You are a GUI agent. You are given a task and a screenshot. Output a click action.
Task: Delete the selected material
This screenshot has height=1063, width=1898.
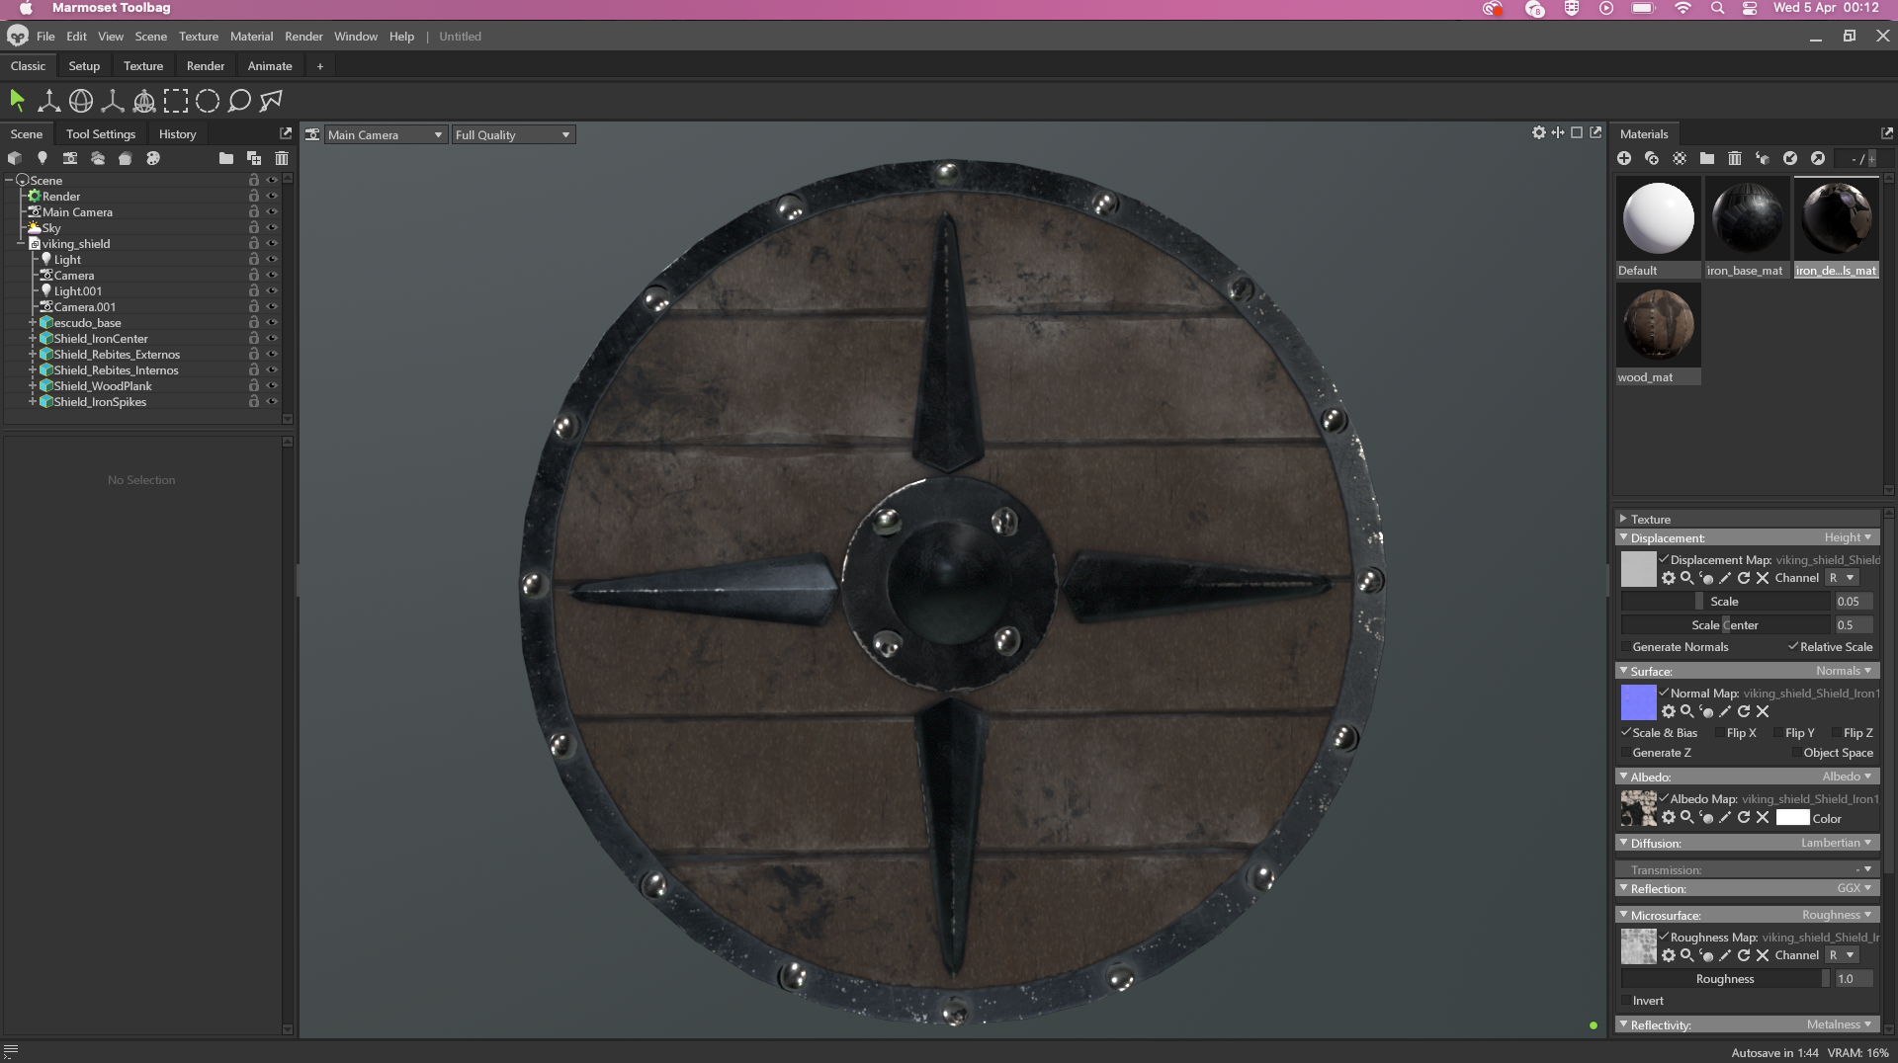pyautogui.click(x=1735, y=158)
